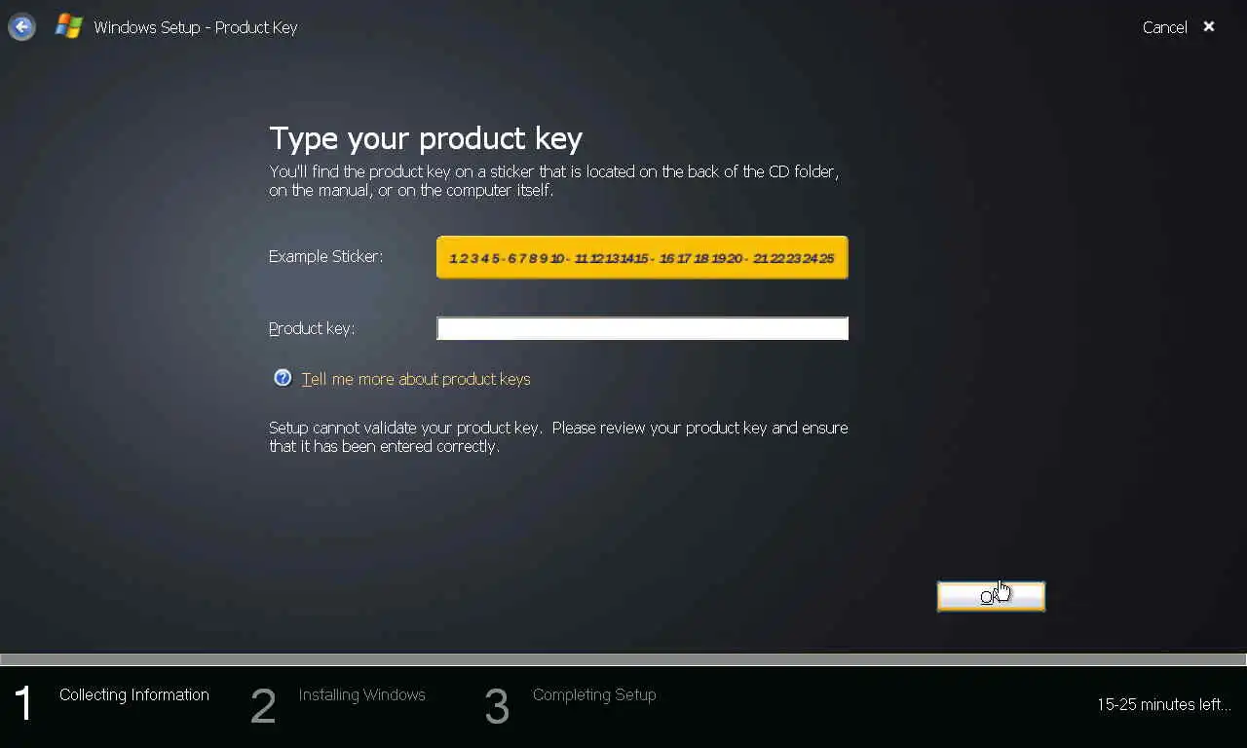The height and width of the screenshot is (748, 1247).
Task: Click the Example Sticker label
Action: tap(325, 256)
